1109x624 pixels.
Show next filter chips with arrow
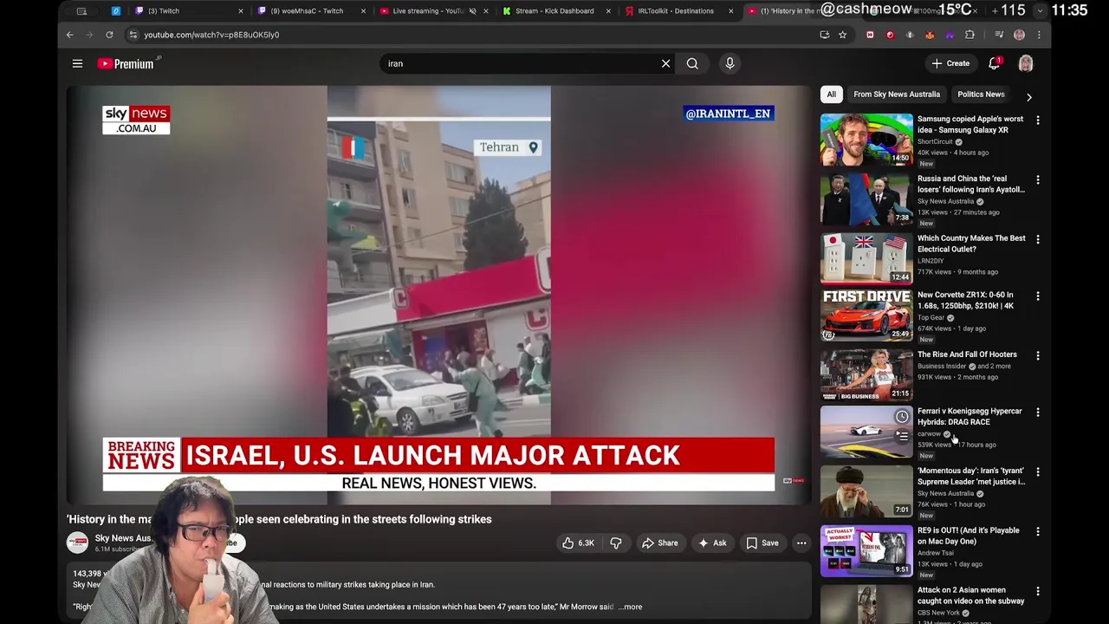pos(1028,97)
